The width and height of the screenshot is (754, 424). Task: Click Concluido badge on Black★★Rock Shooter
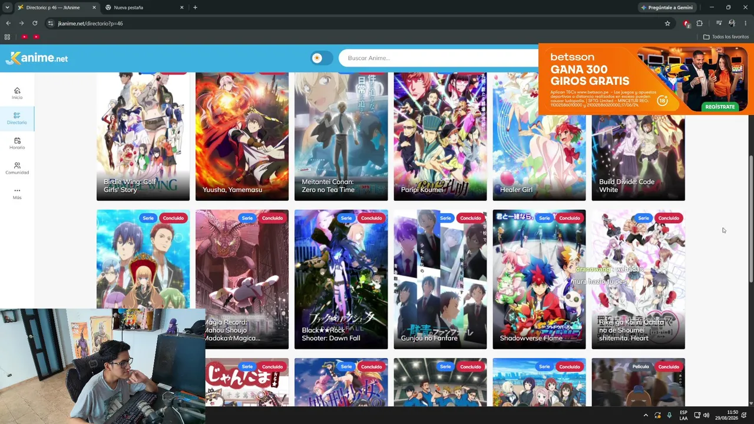tap(372, 218)
